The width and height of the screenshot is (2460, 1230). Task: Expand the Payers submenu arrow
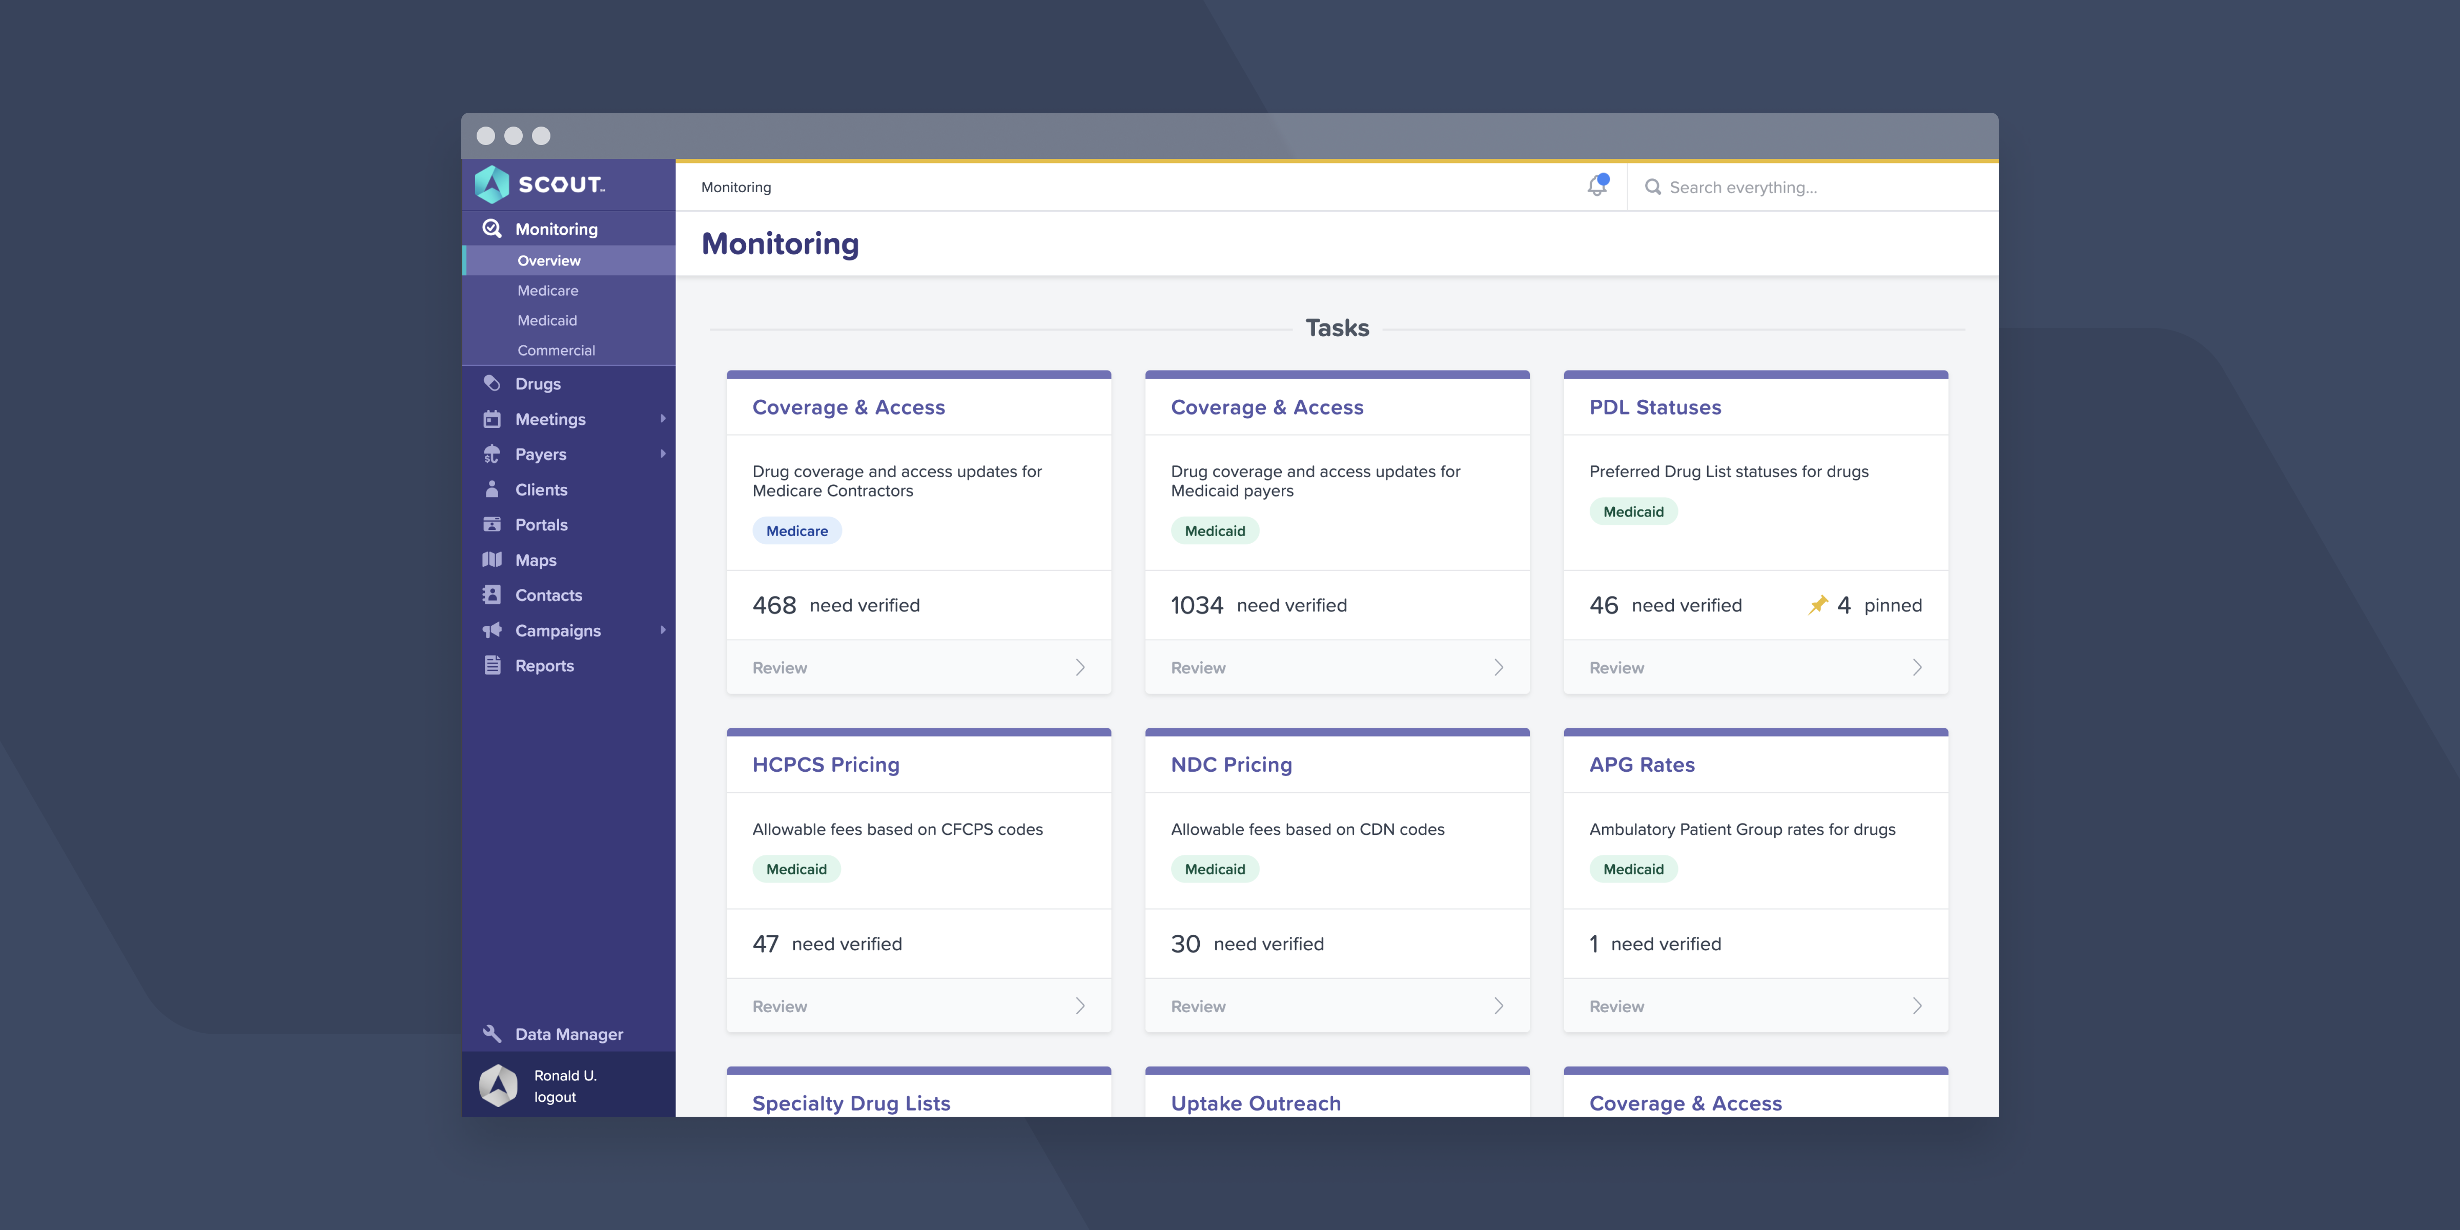click(663, 454)
